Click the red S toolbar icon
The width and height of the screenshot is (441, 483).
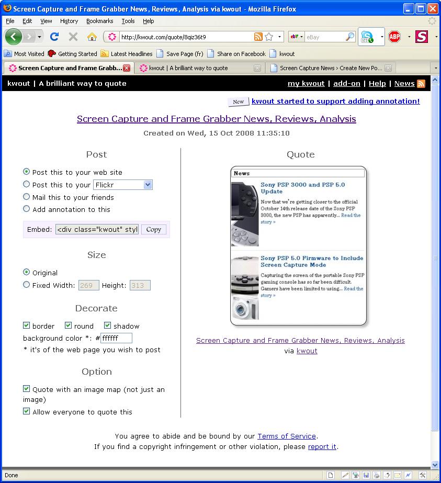click(x=422, y=37)
